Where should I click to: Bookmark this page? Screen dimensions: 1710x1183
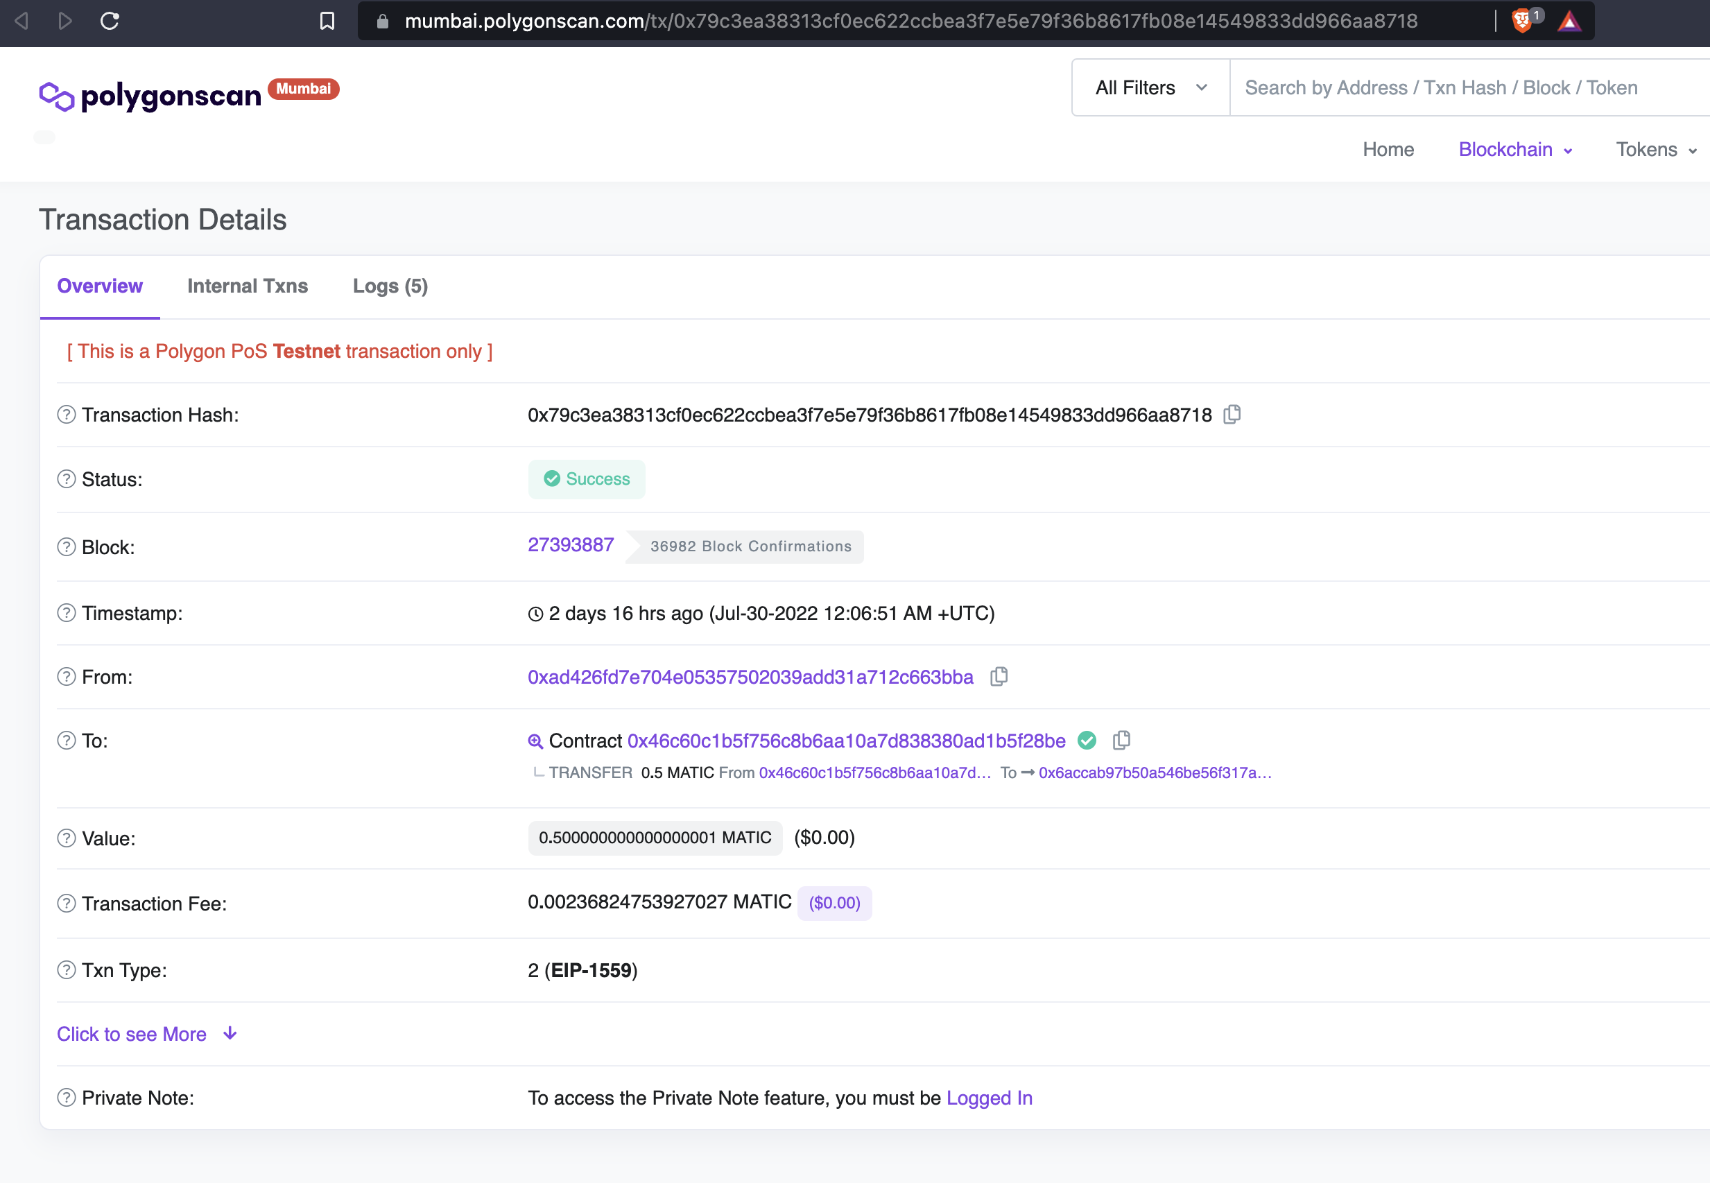(x=327, y=21)
